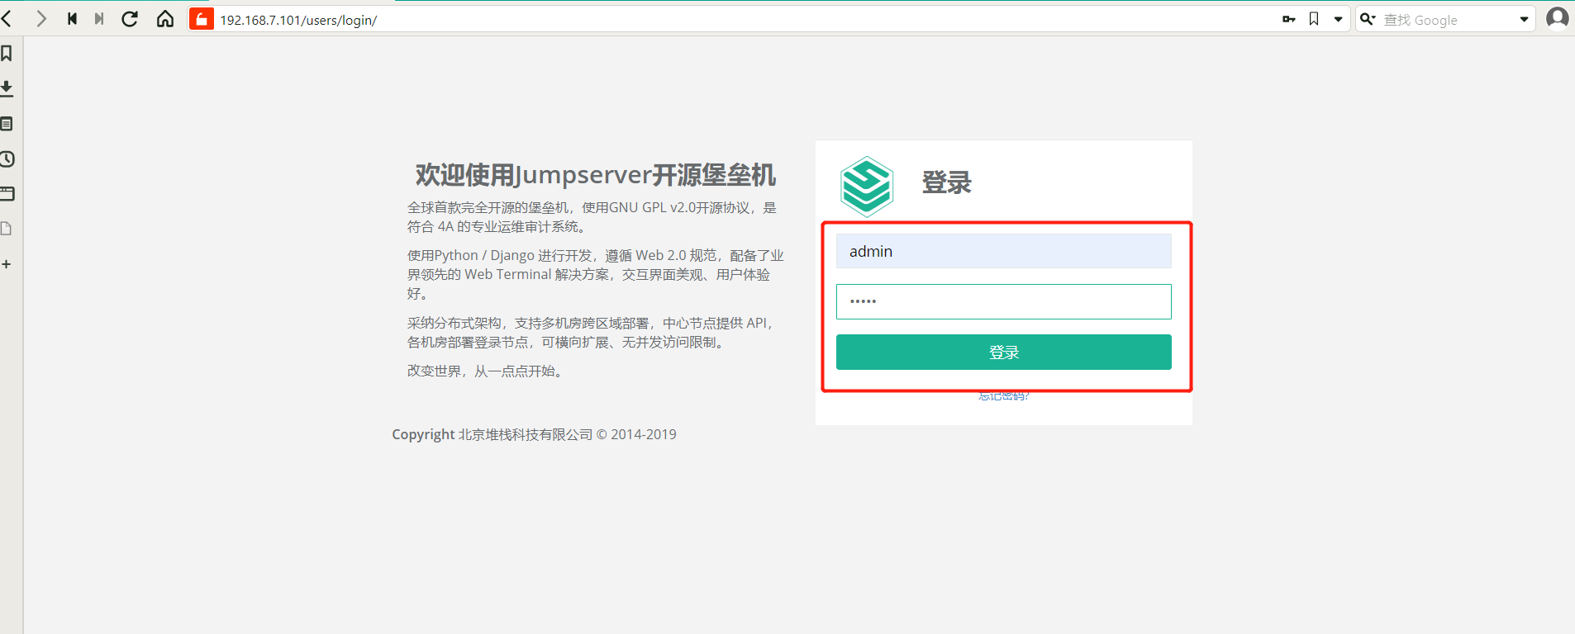Open saved passwords key icon in address bar
The width and height of the screenshot is (1575, 634).
point(1289,19)
